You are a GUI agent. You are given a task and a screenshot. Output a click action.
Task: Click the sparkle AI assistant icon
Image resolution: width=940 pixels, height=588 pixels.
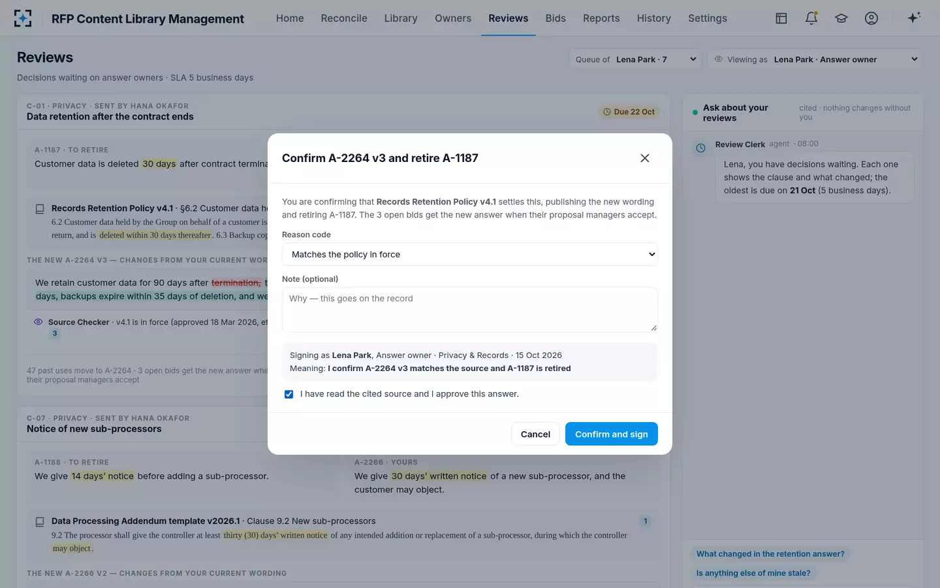(x=914, y=18)
